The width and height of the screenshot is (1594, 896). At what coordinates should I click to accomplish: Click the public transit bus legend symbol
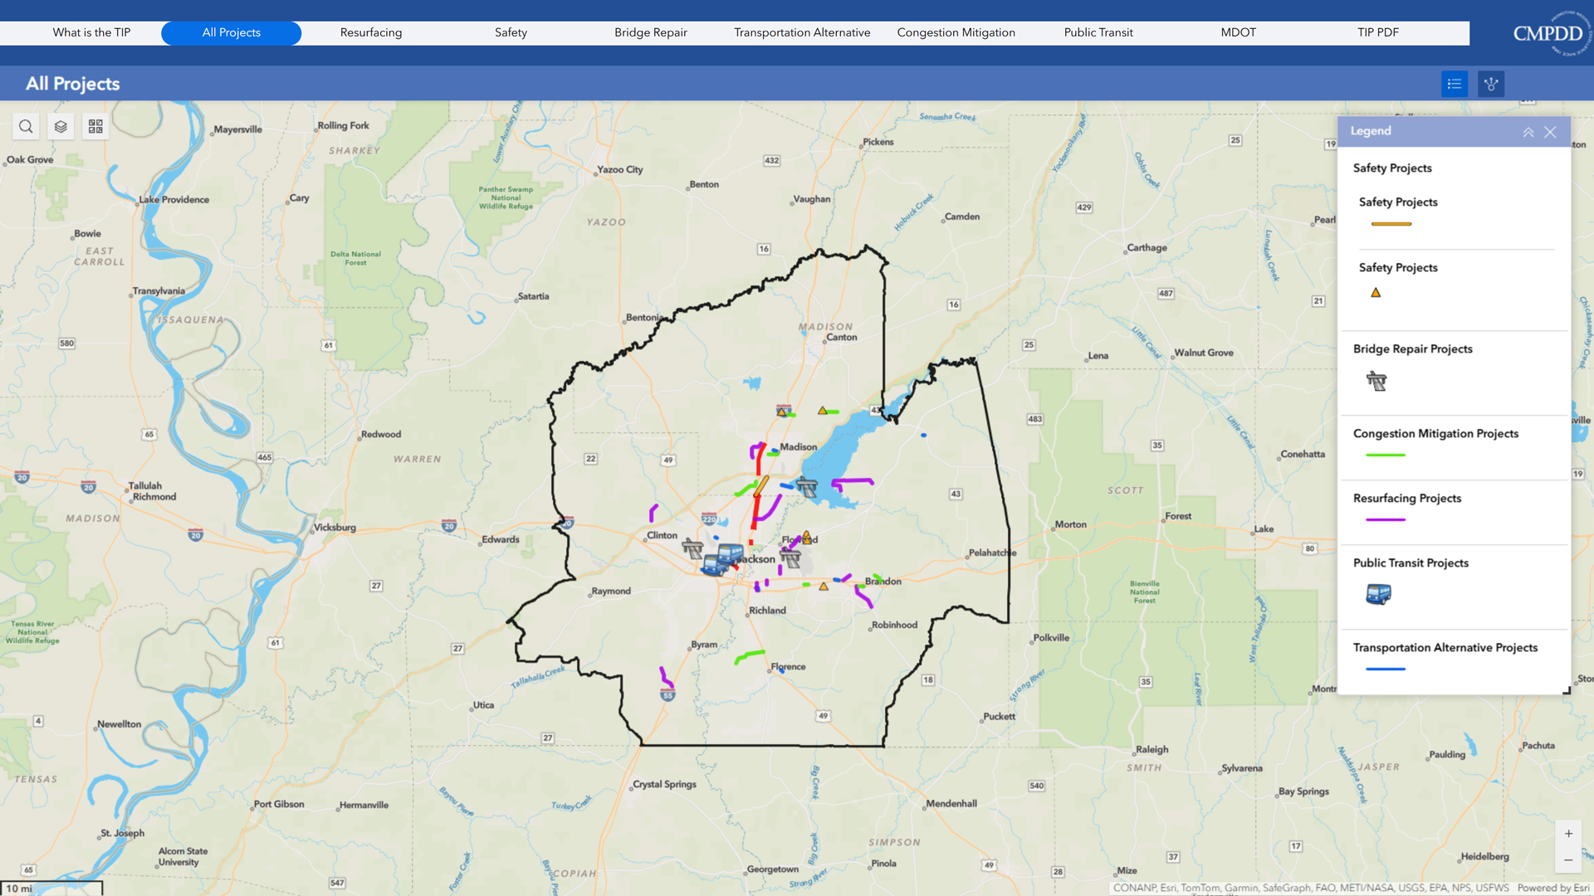(1378, 594)
